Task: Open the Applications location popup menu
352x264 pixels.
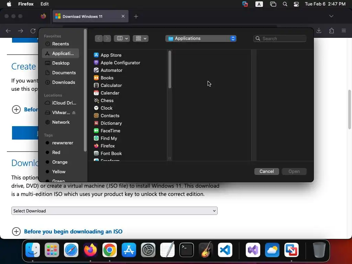Action: (x=201, y=38)
